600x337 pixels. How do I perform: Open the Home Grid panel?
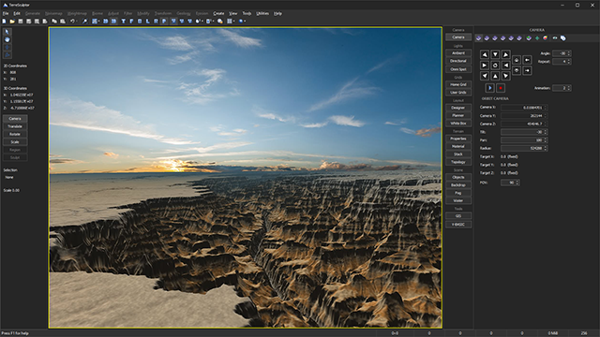pos(458,85)
